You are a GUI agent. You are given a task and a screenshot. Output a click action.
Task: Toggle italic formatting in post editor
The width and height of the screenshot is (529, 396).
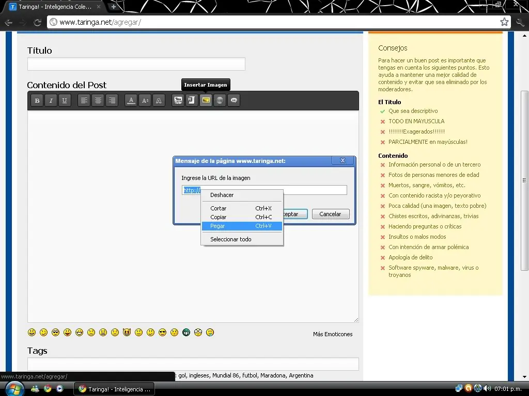(x=51, y=101)
